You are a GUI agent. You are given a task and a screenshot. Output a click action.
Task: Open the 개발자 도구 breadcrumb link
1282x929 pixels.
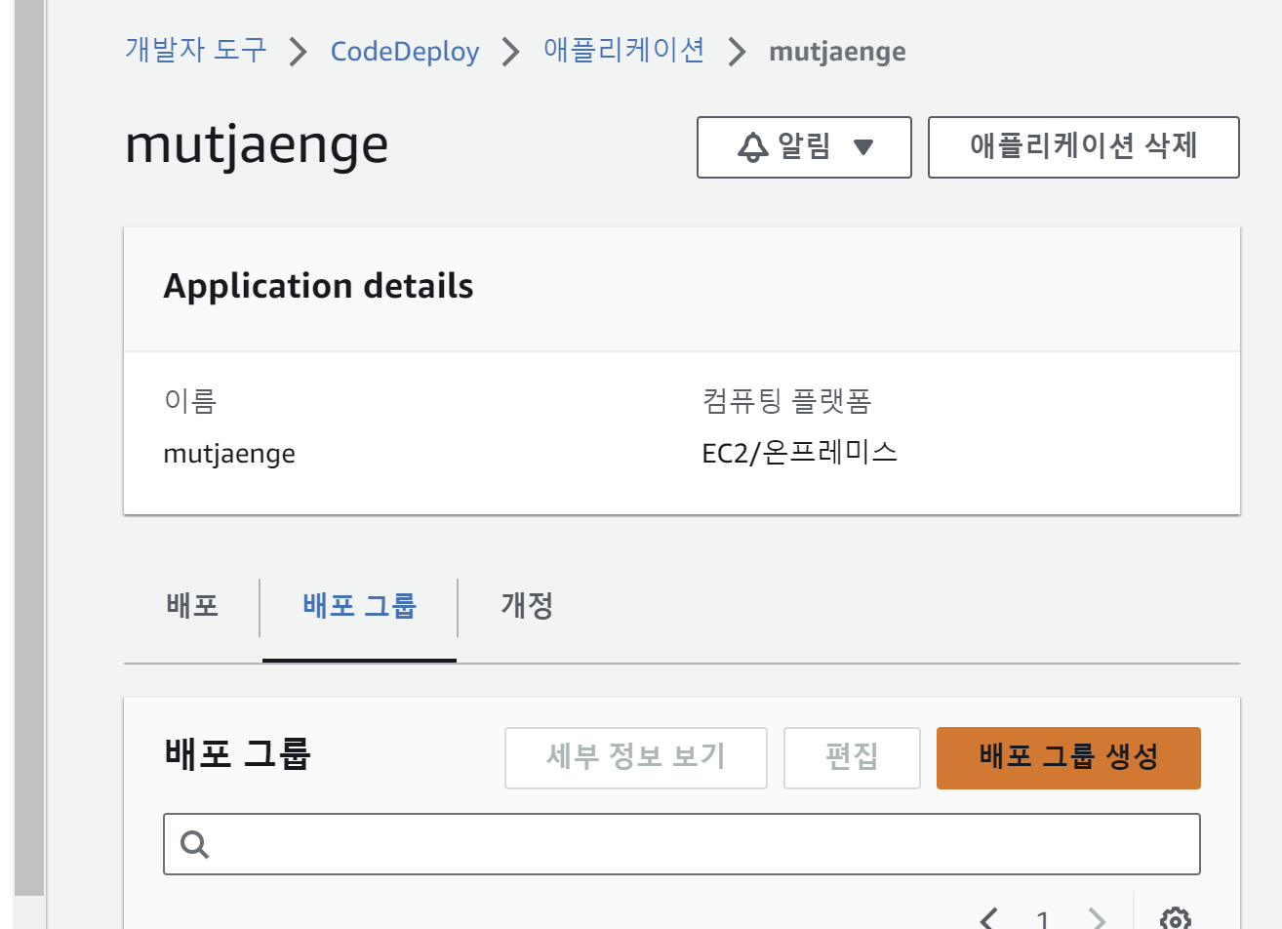tap(196, 51)
